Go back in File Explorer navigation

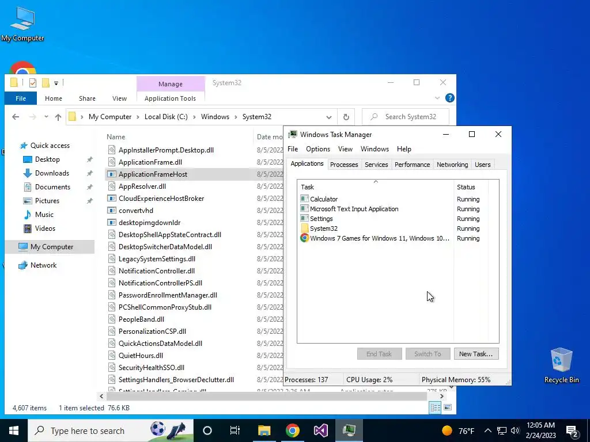coord(16,117)
